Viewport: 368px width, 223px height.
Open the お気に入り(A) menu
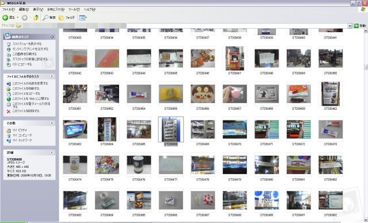pyautogui.click(x=56, y=9)
